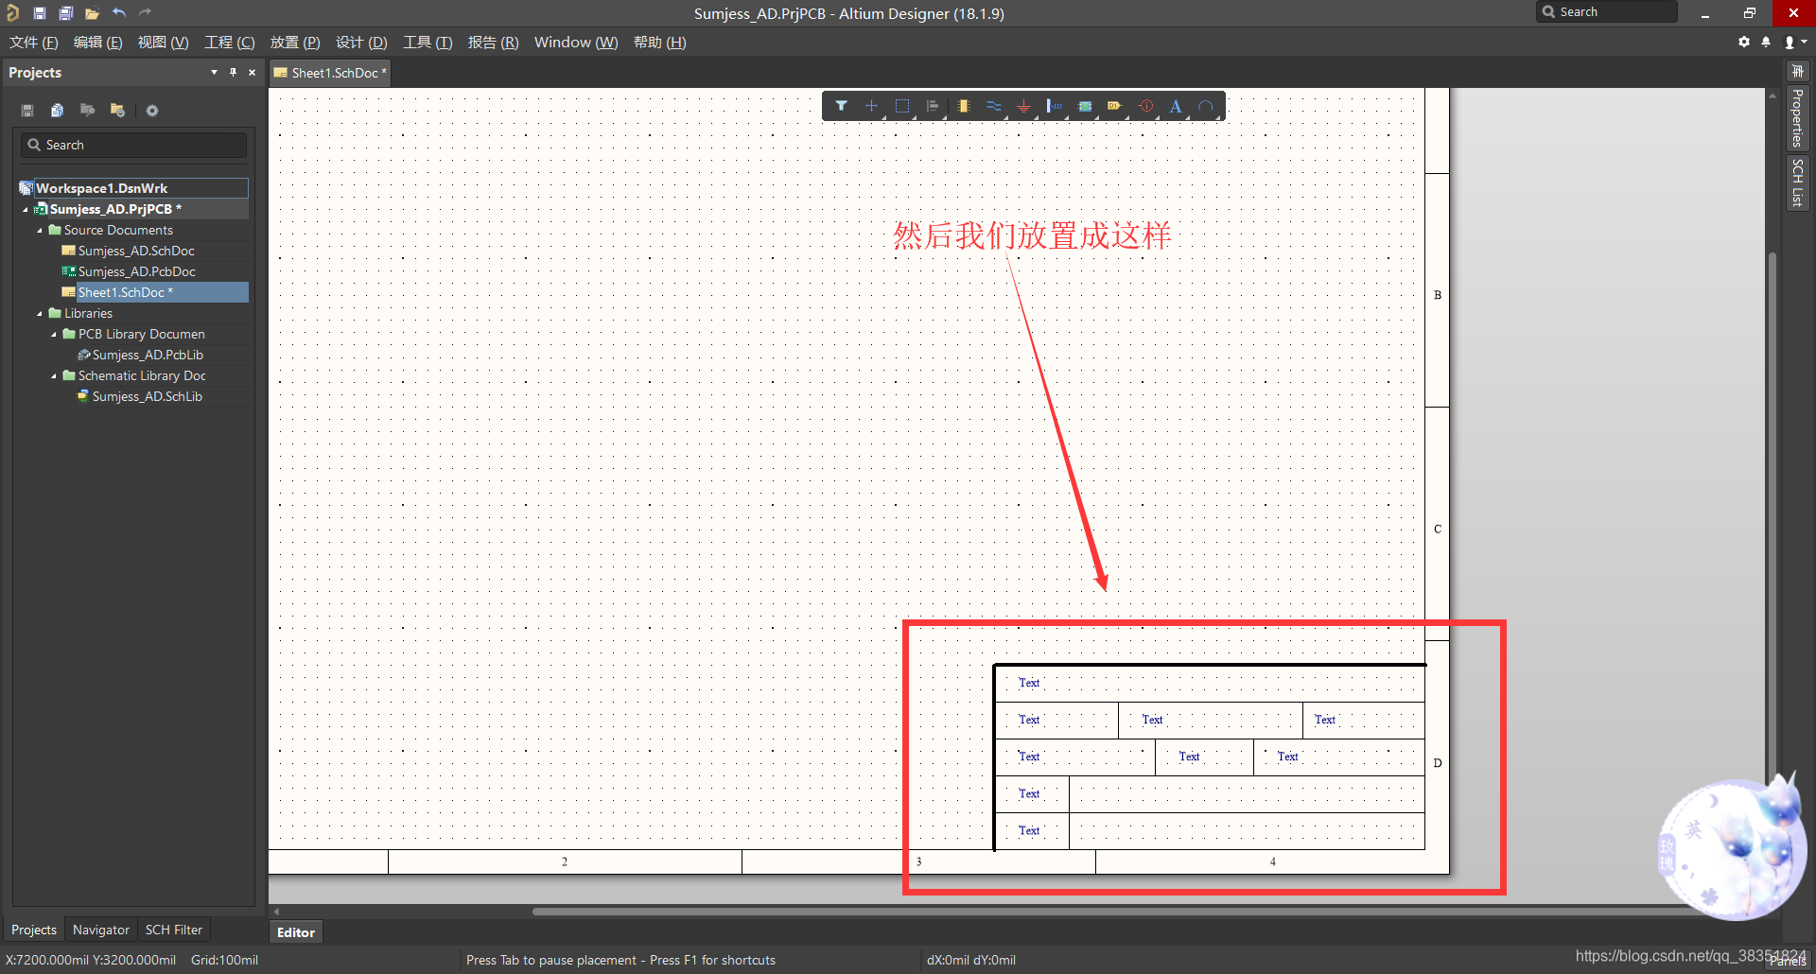Open a document with the folder icon
The height and width of the screenshot is (974, 1816).
92,13
